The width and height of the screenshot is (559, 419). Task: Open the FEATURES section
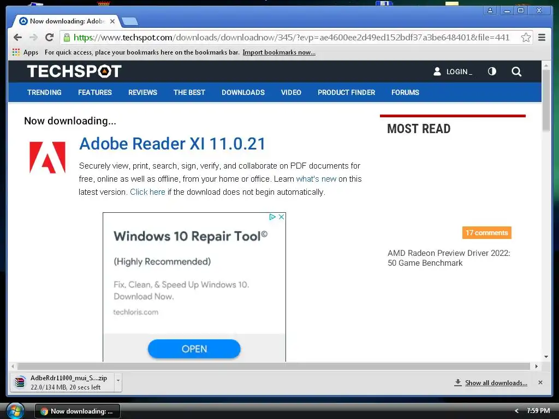pyautogui.click(x=95, y=93)
